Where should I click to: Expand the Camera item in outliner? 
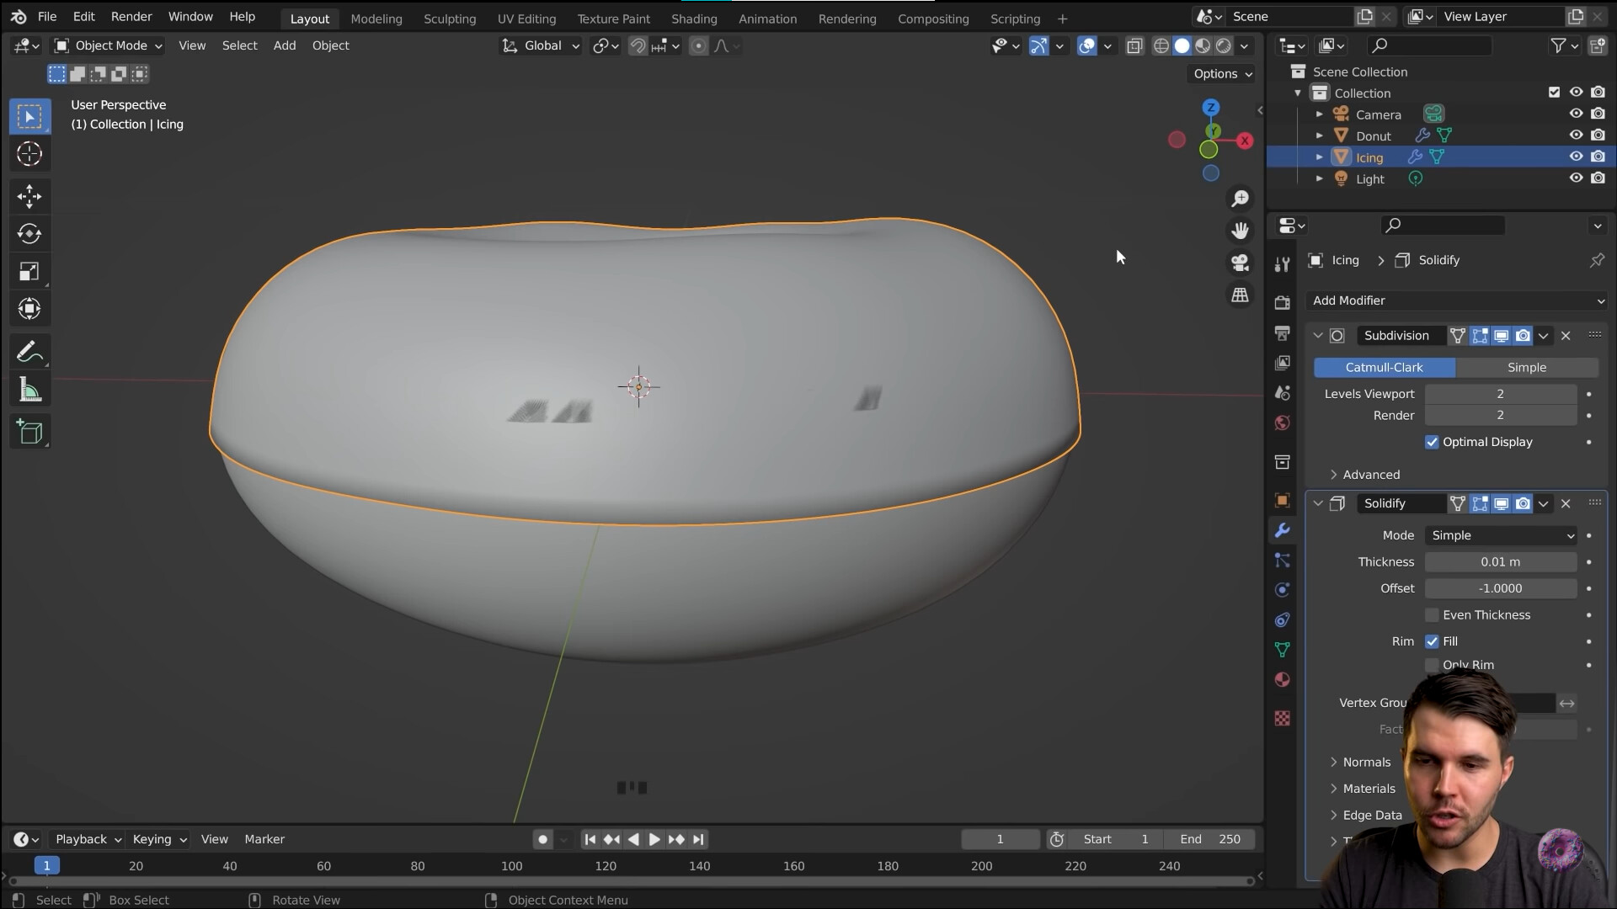1320,114
